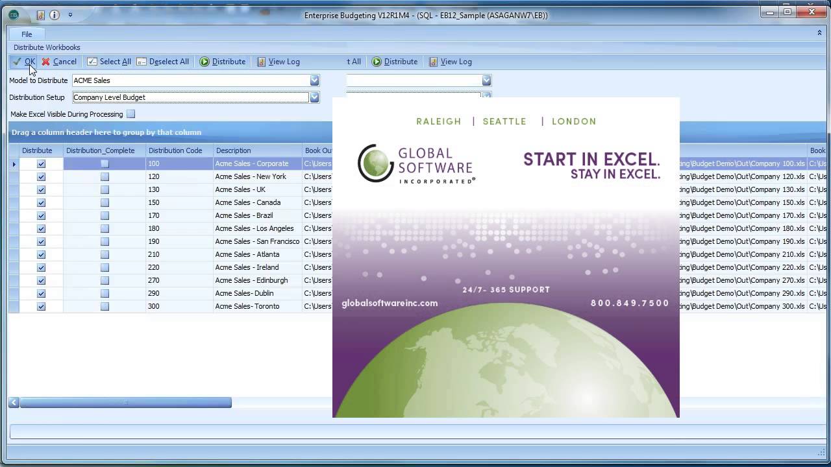This screenshot has height=467, width=831.
Task: Select the Acme Sales - Los Angeles description
Action: pos(258,228)
